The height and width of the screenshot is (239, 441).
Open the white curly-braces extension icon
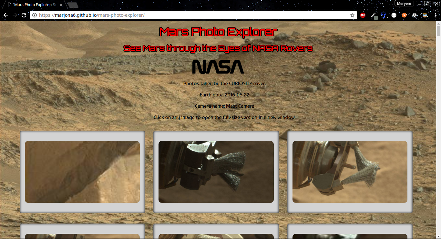[x=394, y=15]
